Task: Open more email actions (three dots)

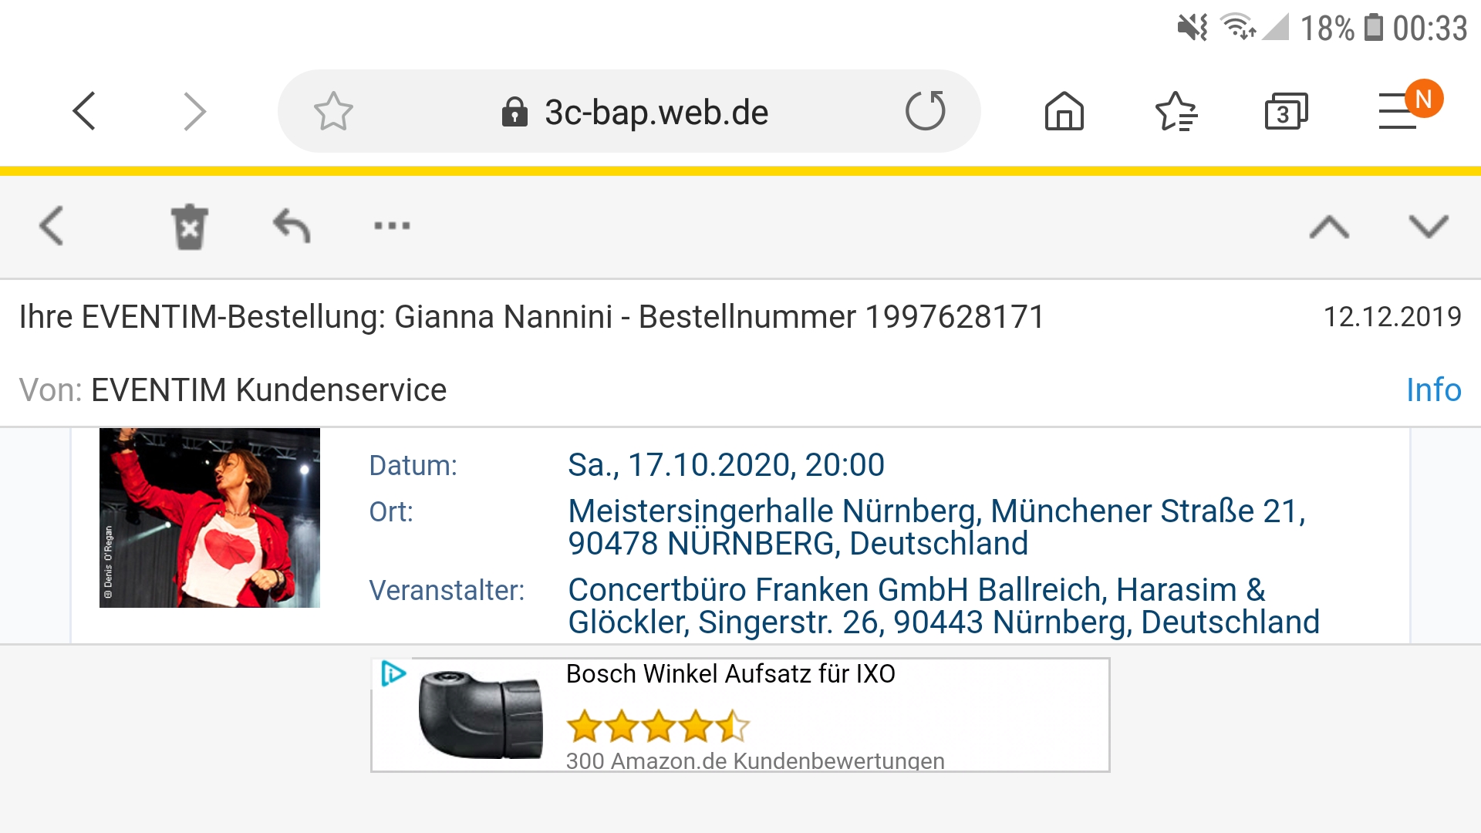Action: tap(392, 226)
